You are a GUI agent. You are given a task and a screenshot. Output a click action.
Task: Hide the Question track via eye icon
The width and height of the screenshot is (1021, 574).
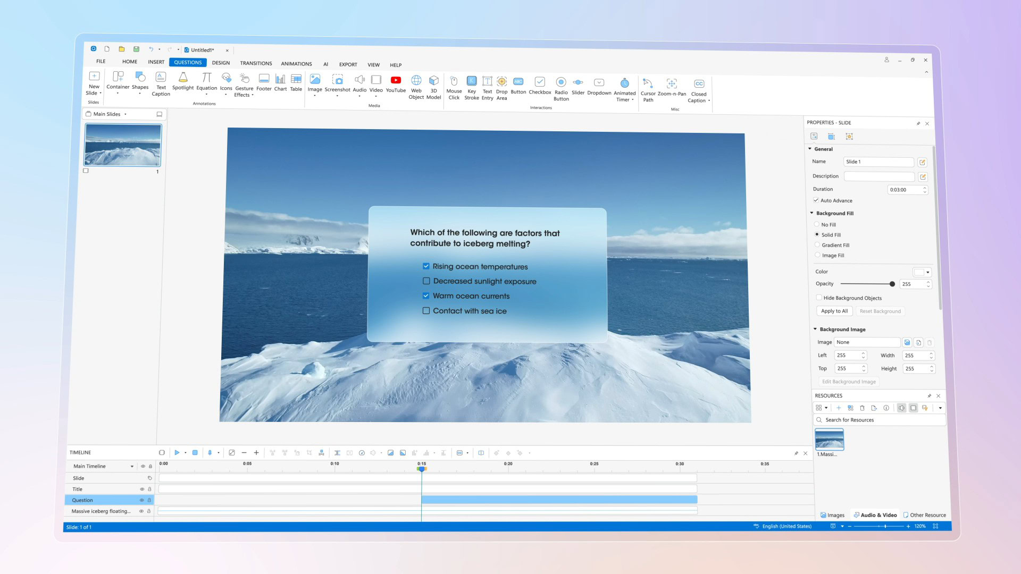141,500
